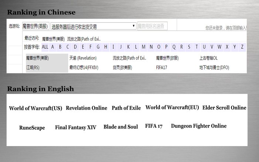Filter games by letter W
The width and height of the screenshot is (259, 162).
pos(220,47)
